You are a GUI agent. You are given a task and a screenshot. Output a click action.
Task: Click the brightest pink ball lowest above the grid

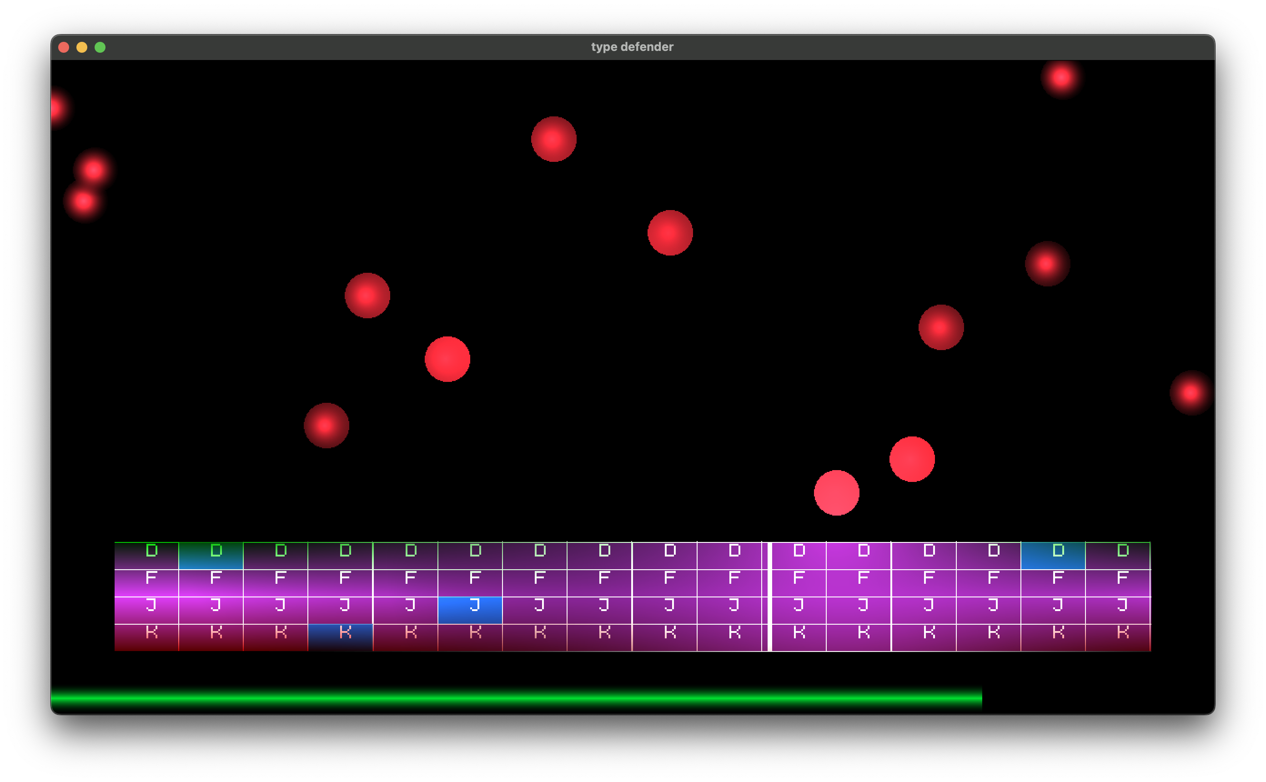pyautogui.click(x=836, y=492)
